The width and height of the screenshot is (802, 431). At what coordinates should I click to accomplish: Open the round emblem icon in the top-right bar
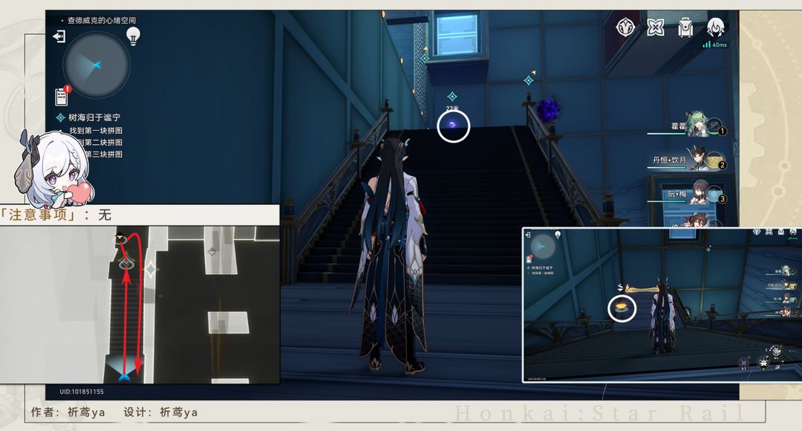click(x=625, y=27)
